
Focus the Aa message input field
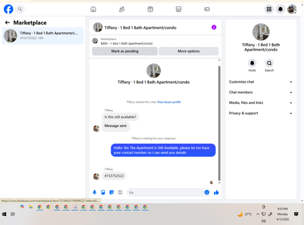pyautogui.click(x=165, y=192)
